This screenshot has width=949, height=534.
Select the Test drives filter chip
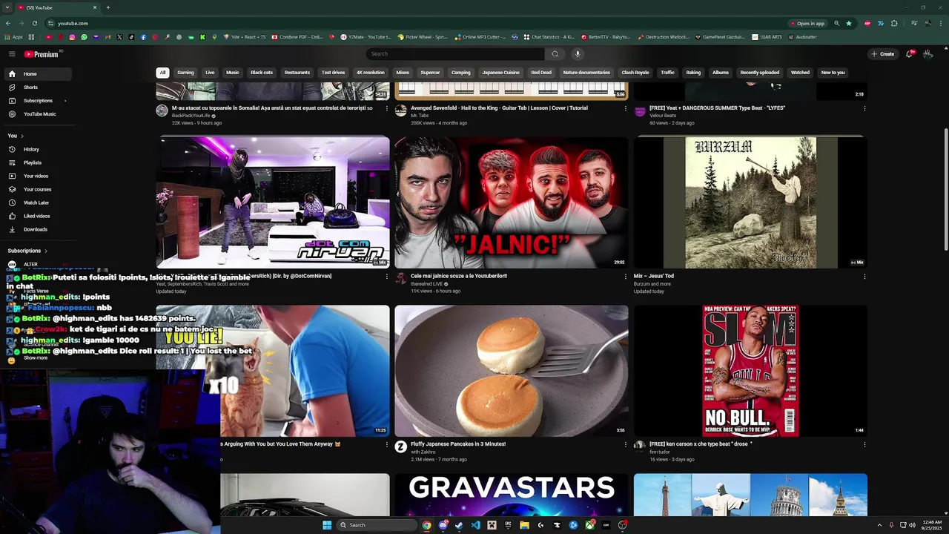[333, 73]
